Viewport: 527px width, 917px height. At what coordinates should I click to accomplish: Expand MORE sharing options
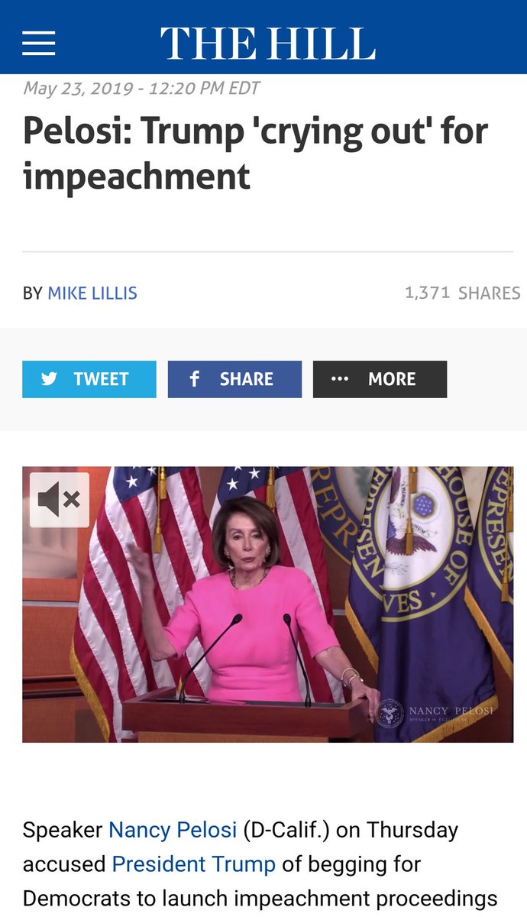coord(380,379)
